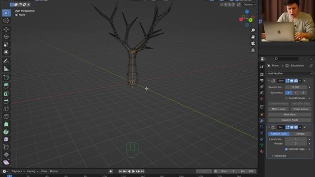Check the Smooth Shading checkbox

coord(286,98)
